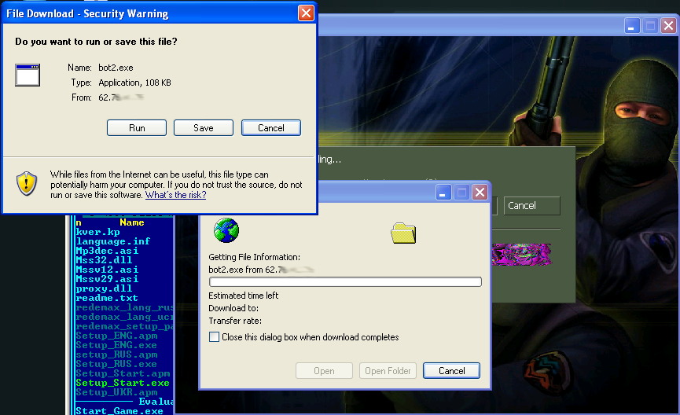
Task: Click the purple graphic in installer panel
Action: [521, 255]
